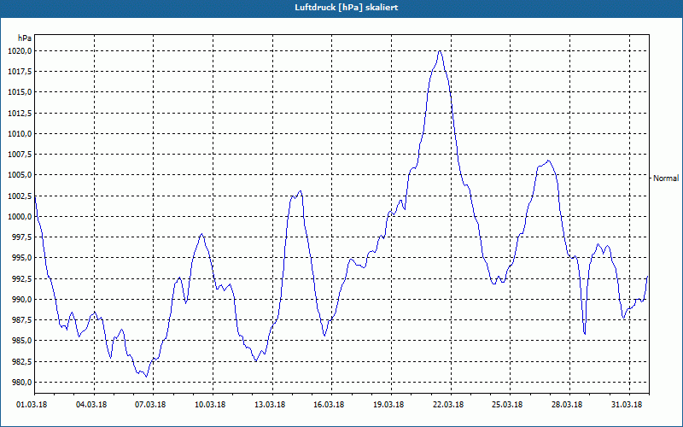Click the '07.03.18' date label
This screenshot has height=427, width=683.
(x=150, y=405)
